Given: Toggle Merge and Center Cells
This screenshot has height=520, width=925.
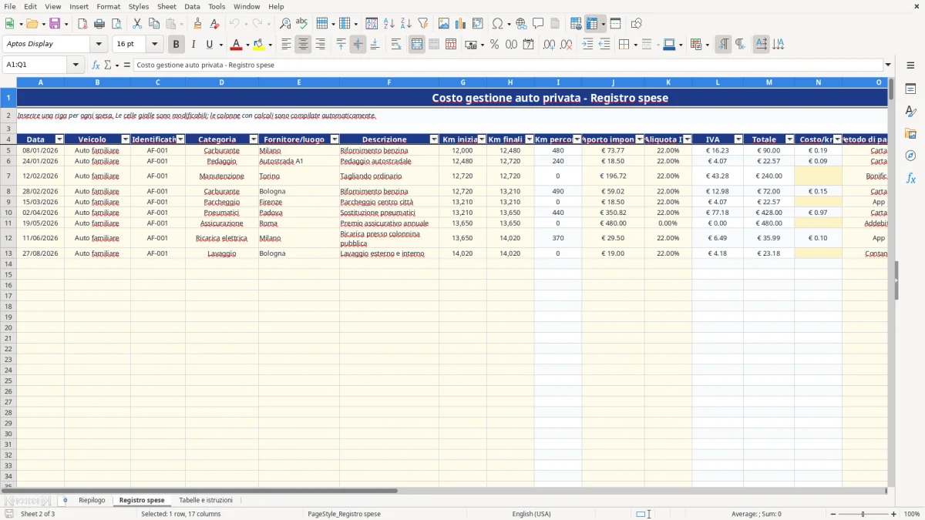Looking at the screenshot, I should (x=417, y=45).
